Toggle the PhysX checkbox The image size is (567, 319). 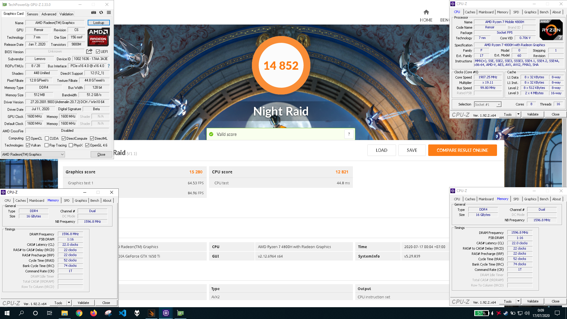point(71,145)
